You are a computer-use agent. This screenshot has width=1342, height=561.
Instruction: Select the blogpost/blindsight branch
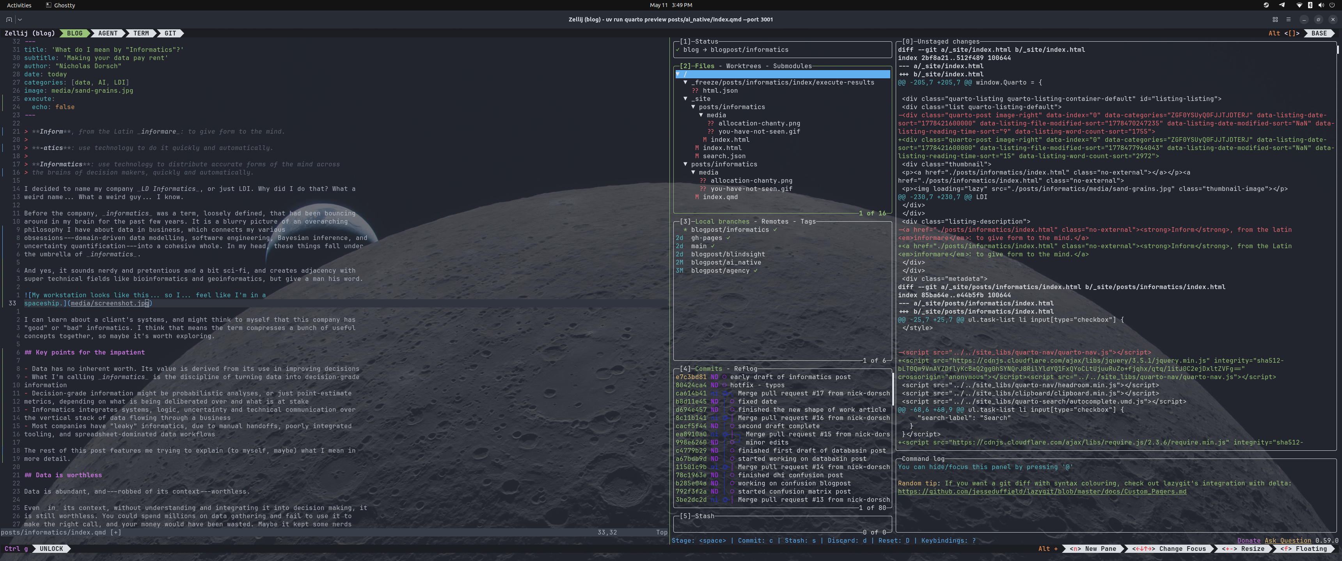(x=728, y=254)
